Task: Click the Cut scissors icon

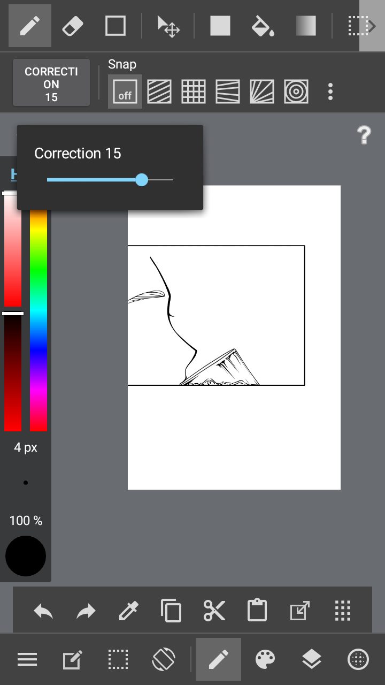Action: (214, 610)
